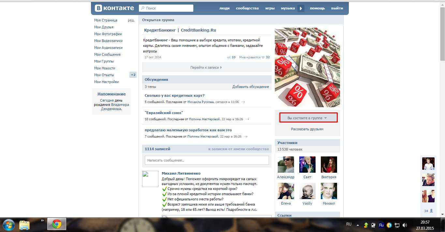Click 'Рассказать друзьям'

click(x=307, y=129)
